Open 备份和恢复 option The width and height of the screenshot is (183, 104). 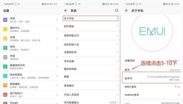point(91,69)
